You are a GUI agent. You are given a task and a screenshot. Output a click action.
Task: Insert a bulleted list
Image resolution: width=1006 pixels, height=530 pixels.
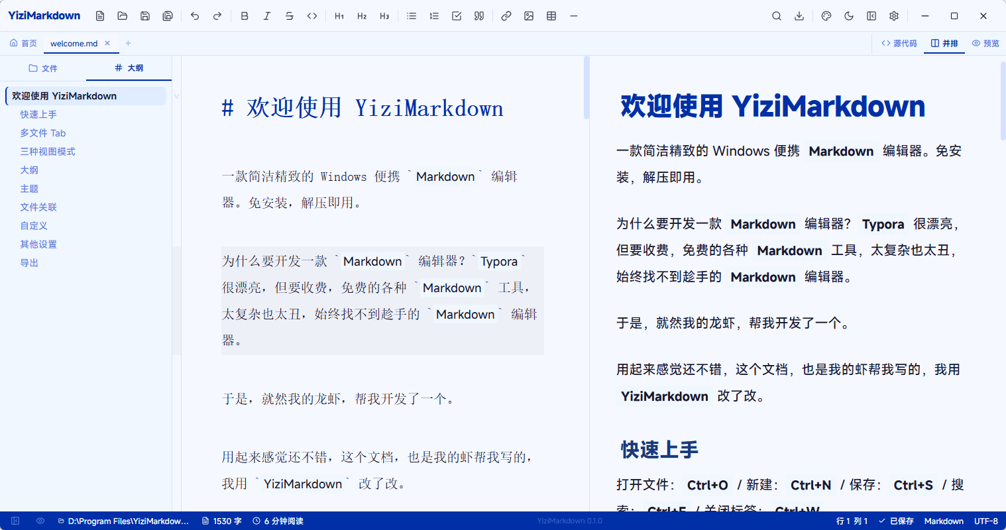412,16
